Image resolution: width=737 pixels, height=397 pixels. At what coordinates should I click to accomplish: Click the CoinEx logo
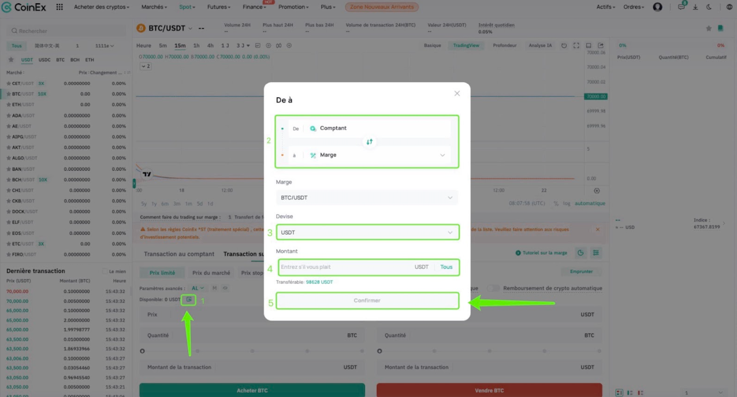24,7
